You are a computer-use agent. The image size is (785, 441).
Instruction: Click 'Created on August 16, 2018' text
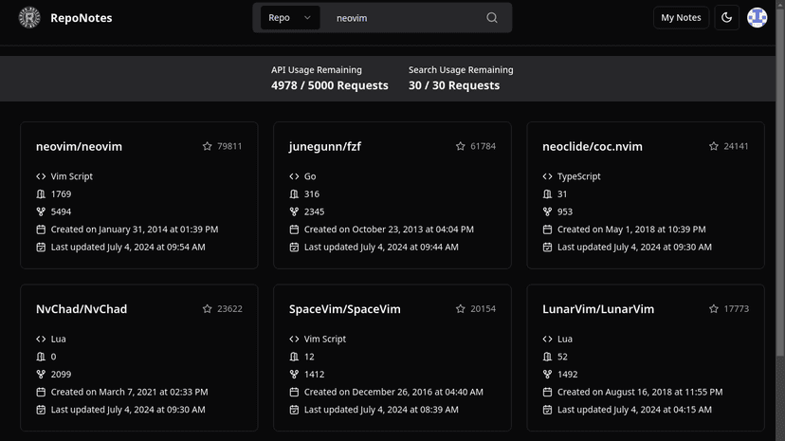click(640, 392)
